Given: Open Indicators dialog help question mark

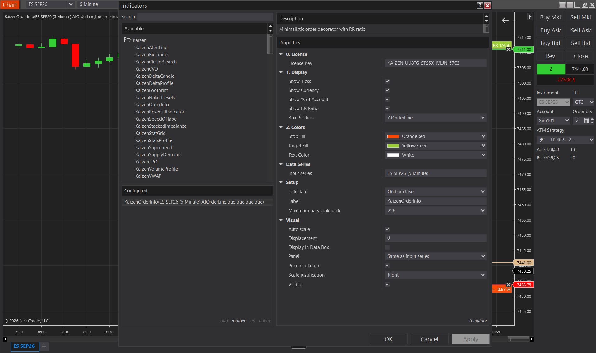Looking at the screenshot, I should coord(480,5).
